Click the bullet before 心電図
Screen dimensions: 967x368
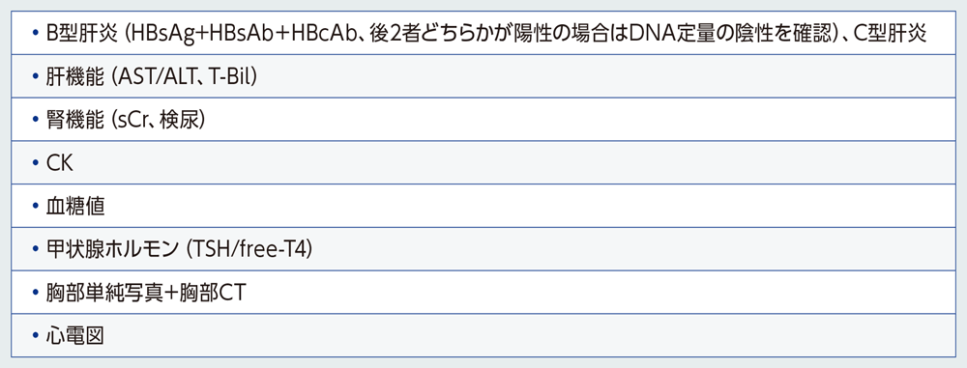[x=35, y=335]
